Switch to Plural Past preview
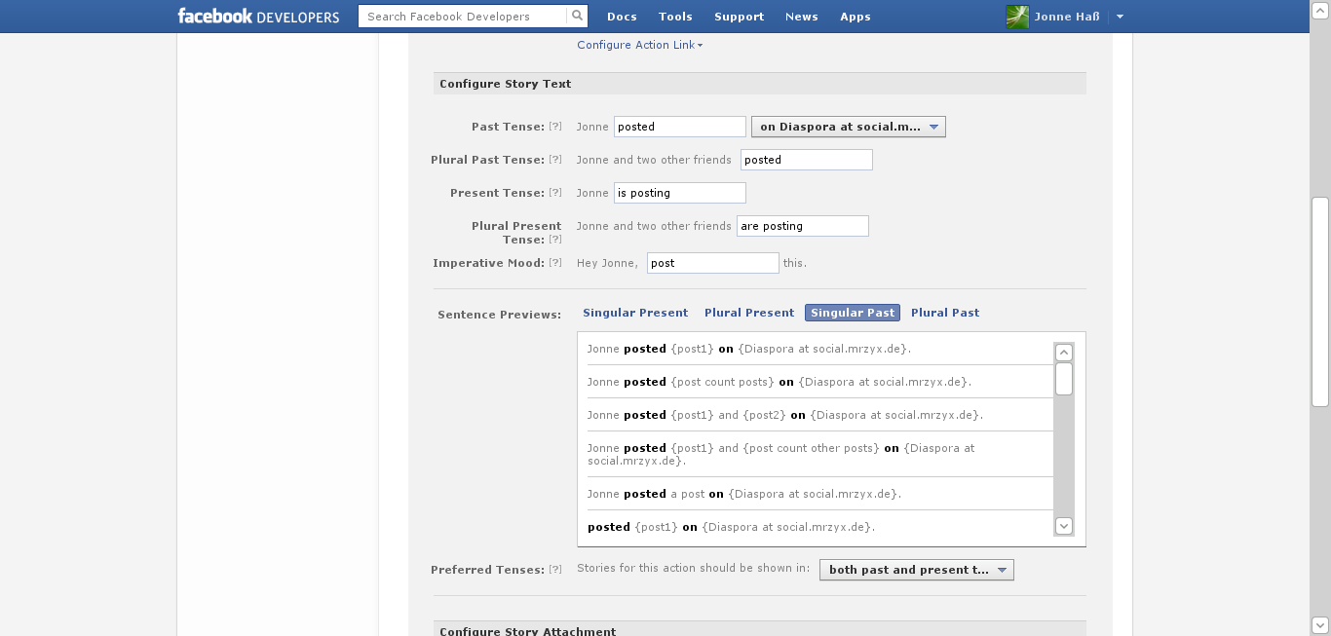This screenshot has width=1331, height=636. point(945,313)
